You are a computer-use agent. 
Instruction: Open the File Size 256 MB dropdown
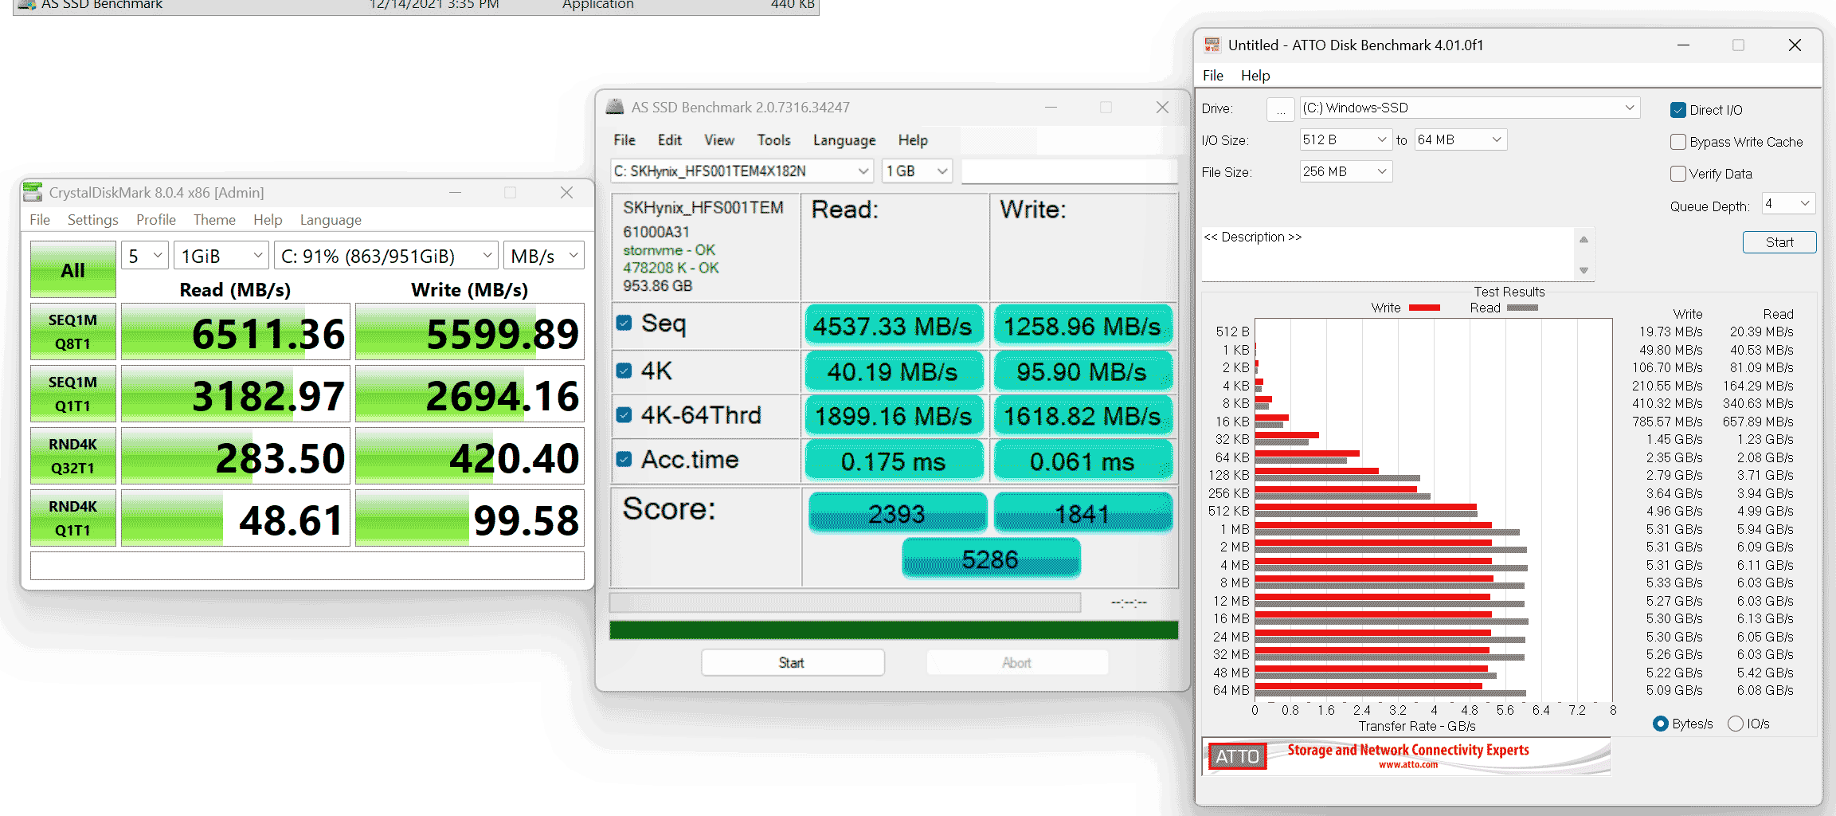click(1345, 171)
